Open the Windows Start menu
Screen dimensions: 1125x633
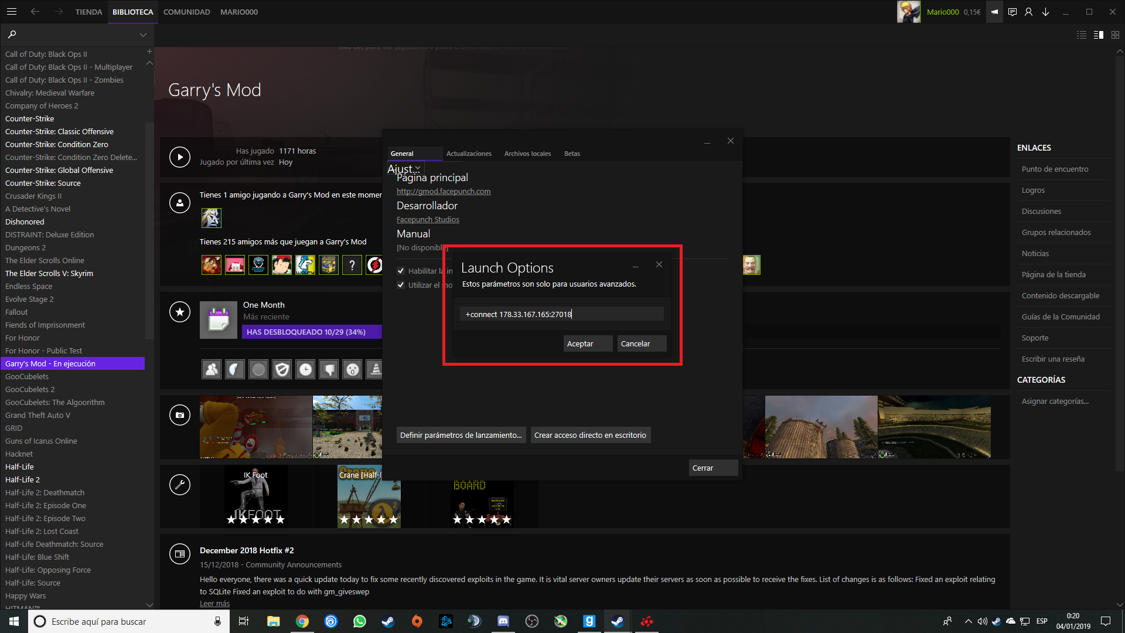[14, 621]
